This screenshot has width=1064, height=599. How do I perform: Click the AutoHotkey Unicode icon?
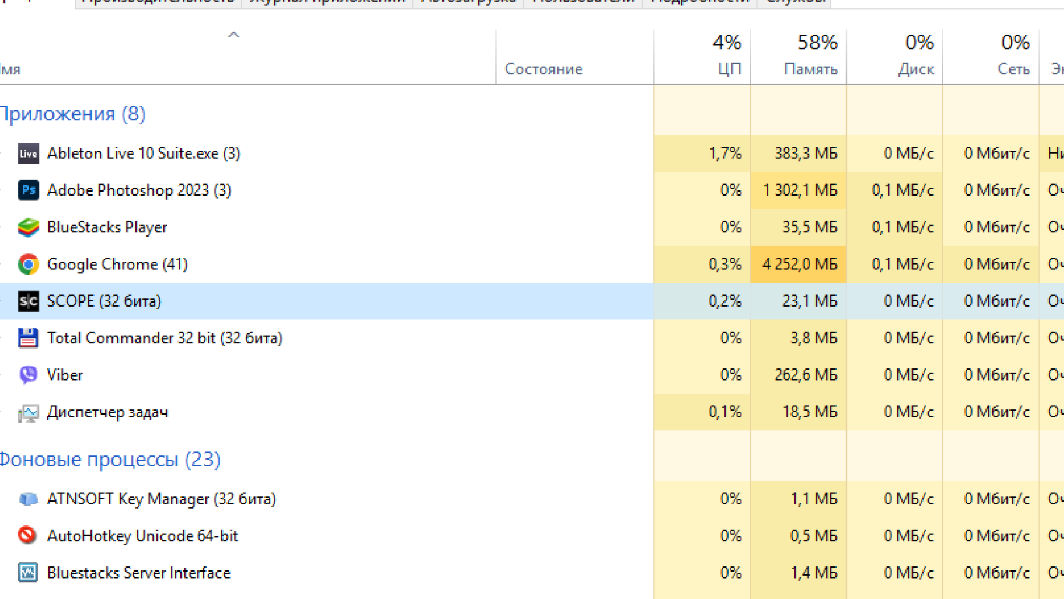28,536
